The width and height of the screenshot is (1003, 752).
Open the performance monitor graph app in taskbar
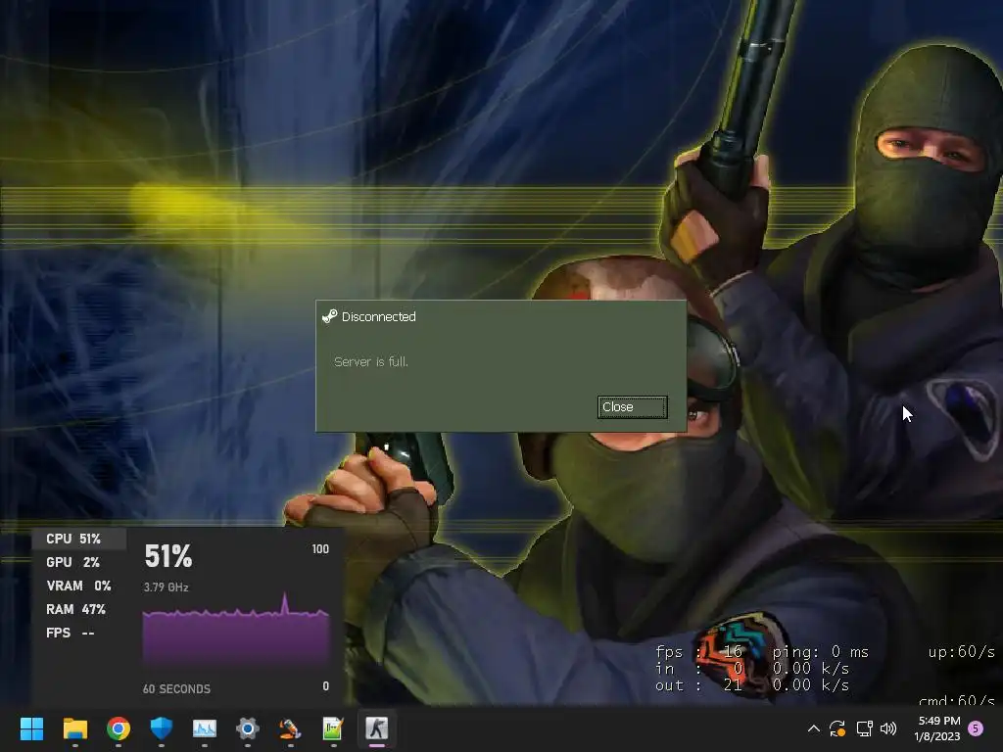(x=205, y=728)
